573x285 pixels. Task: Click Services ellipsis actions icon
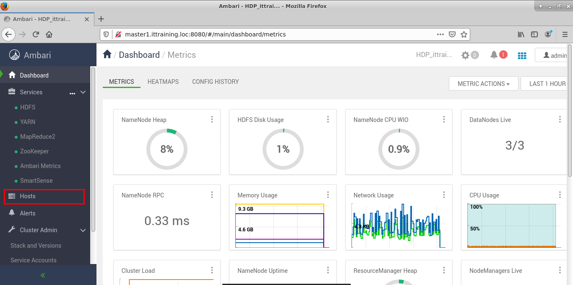point(72,93)
